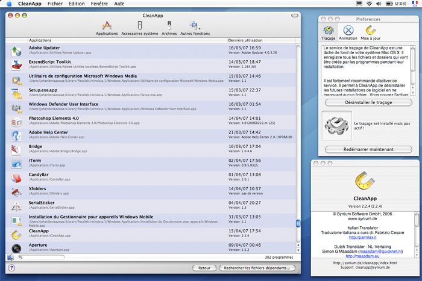Click the display icon in menu bar
Viewport: 422px width, 281px height.
click(359, 4)
